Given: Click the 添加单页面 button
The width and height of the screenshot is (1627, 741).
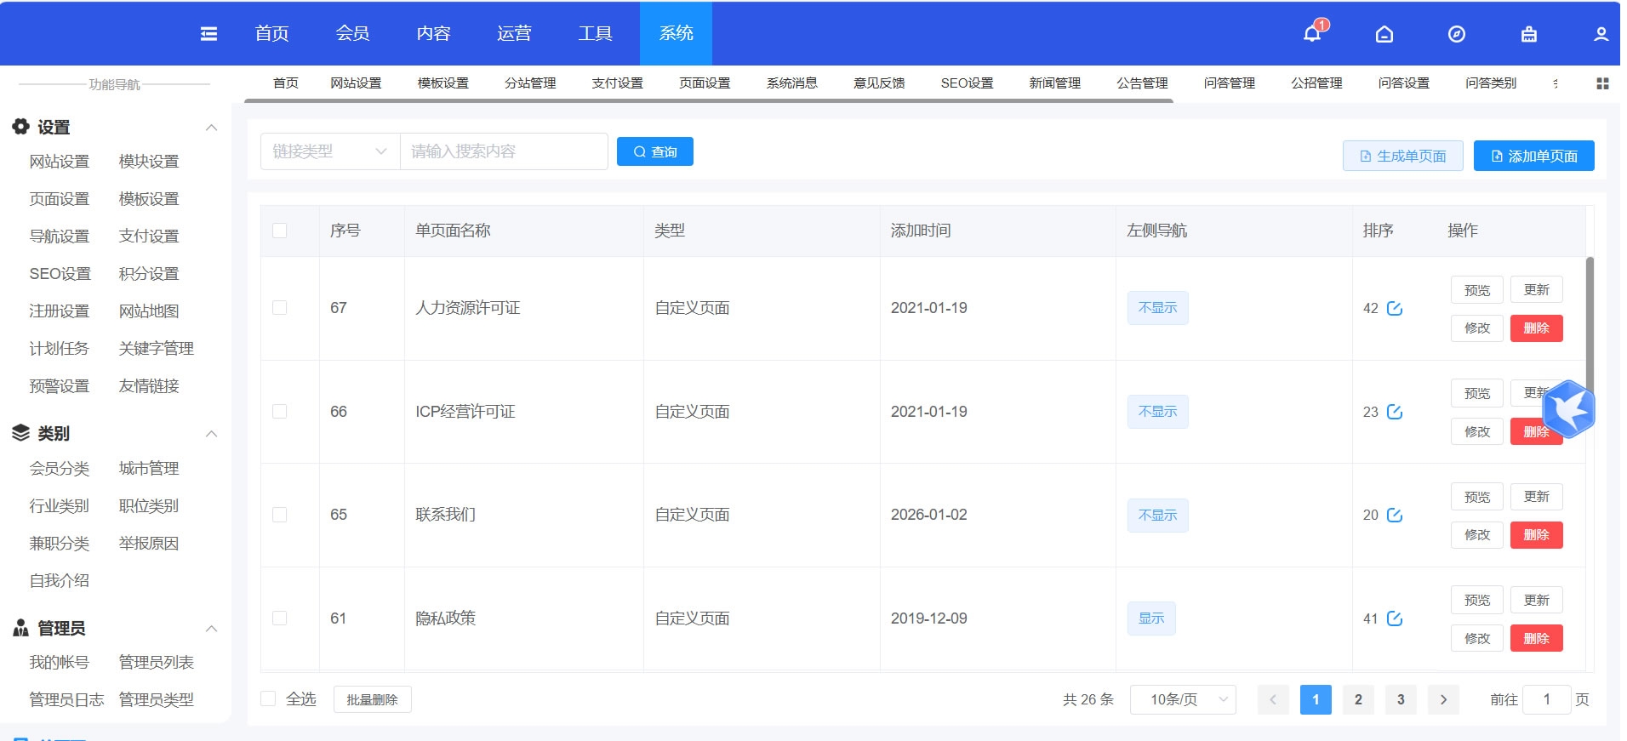Looking at the screenshot, I should click(x=1533, y=156).
